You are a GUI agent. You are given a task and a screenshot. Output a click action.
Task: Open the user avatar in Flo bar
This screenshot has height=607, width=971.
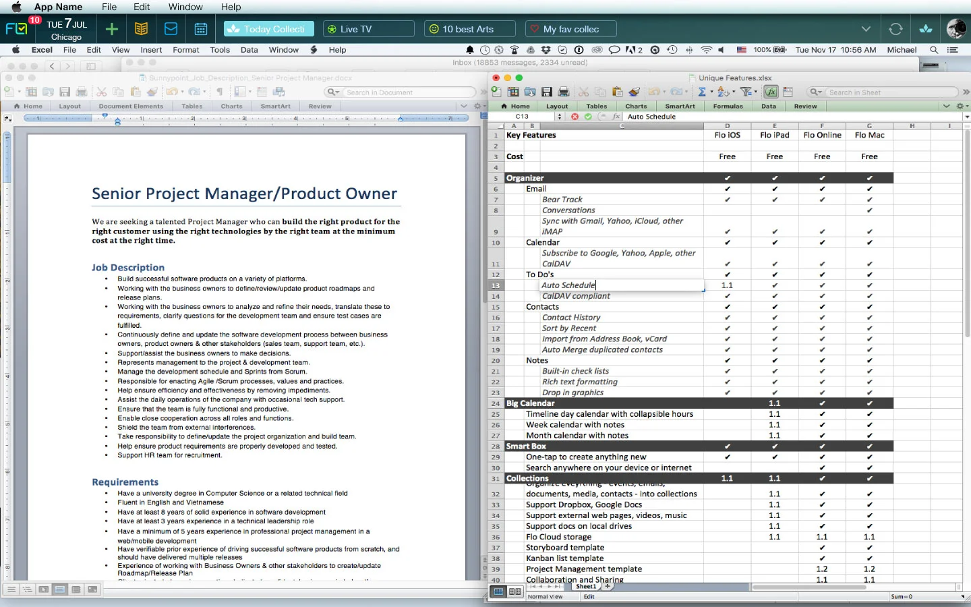click(956, 29)
